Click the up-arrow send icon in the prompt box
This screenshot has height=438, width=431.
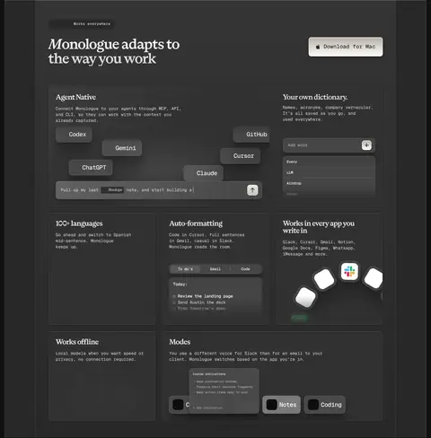[x=252, y=190]
